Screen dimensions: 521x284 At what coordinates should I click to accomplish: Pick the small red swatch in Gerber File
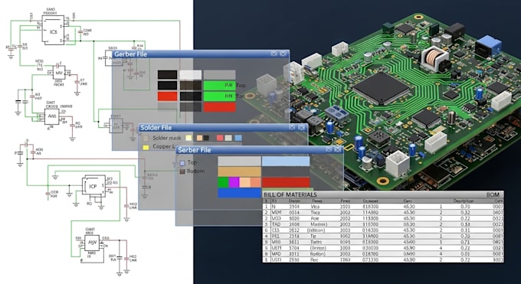(168, 96)
